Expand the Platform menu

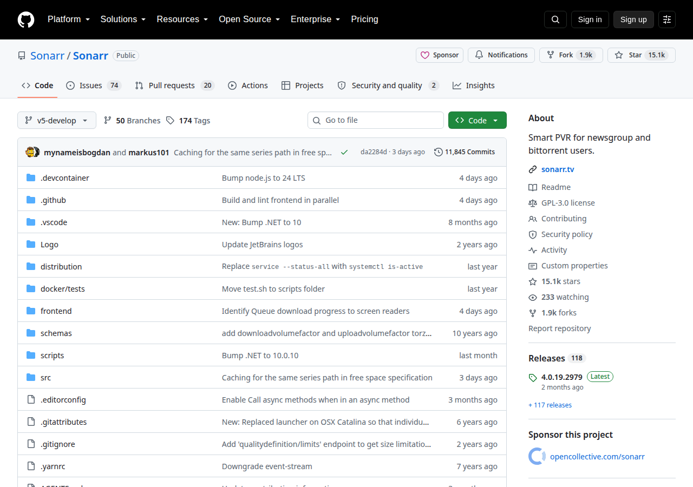(x=68, y=19)
